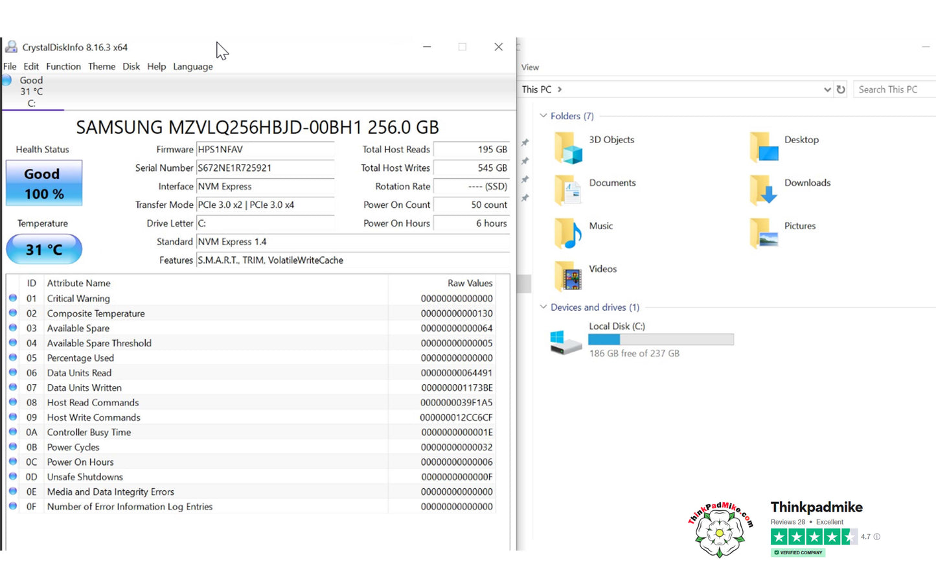Select the Desktop folder icon

tap(764, 147)
